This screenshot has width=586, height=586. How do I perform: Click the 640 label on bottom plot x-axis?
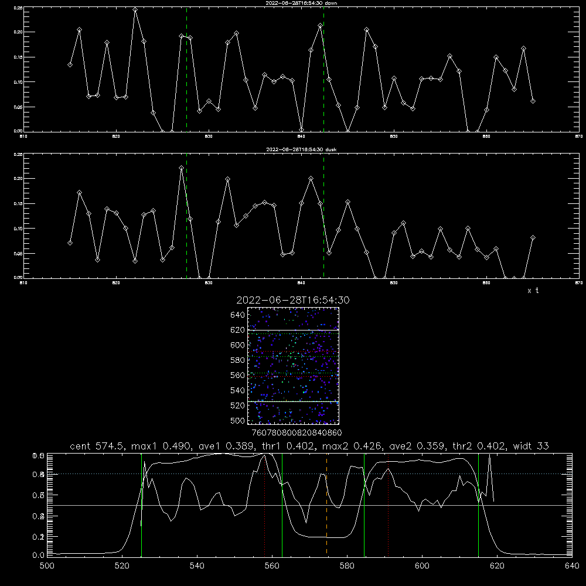[572, 566]
